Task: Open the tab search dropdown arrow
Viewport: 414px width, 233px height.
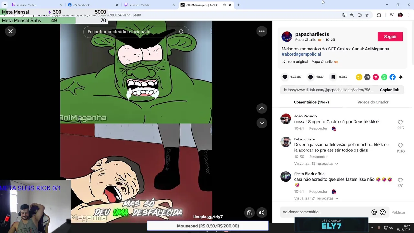Action: (x=5, y=5)
